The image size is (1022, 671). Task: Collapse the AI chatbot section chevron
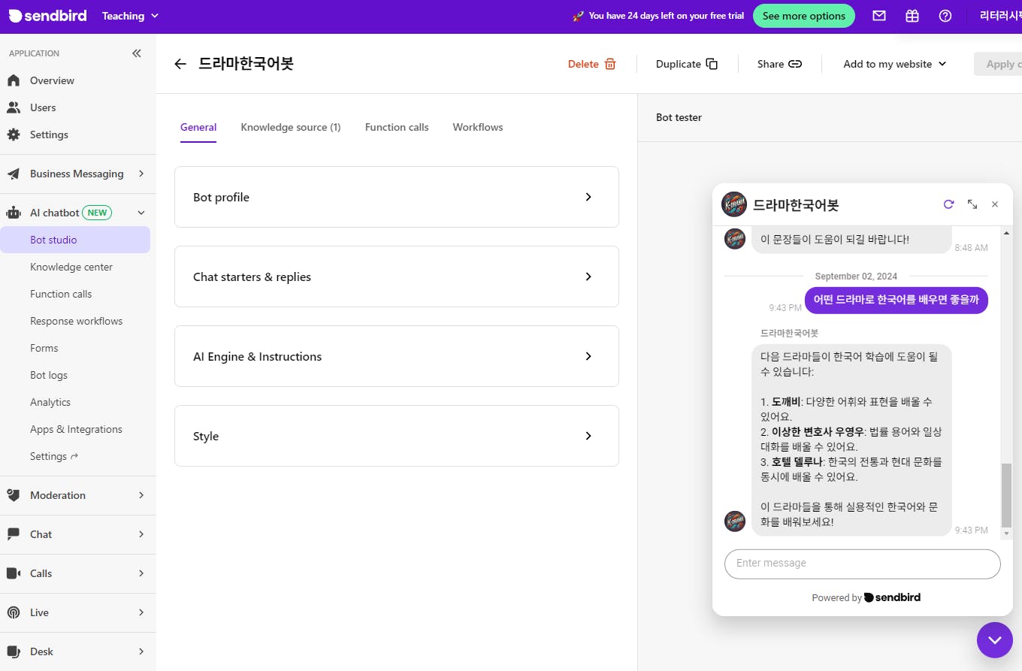pos(141,213)
